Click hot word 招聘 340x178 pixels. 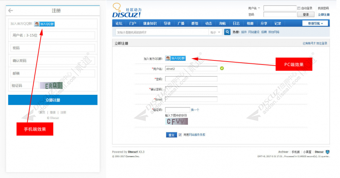pos(264,32)
